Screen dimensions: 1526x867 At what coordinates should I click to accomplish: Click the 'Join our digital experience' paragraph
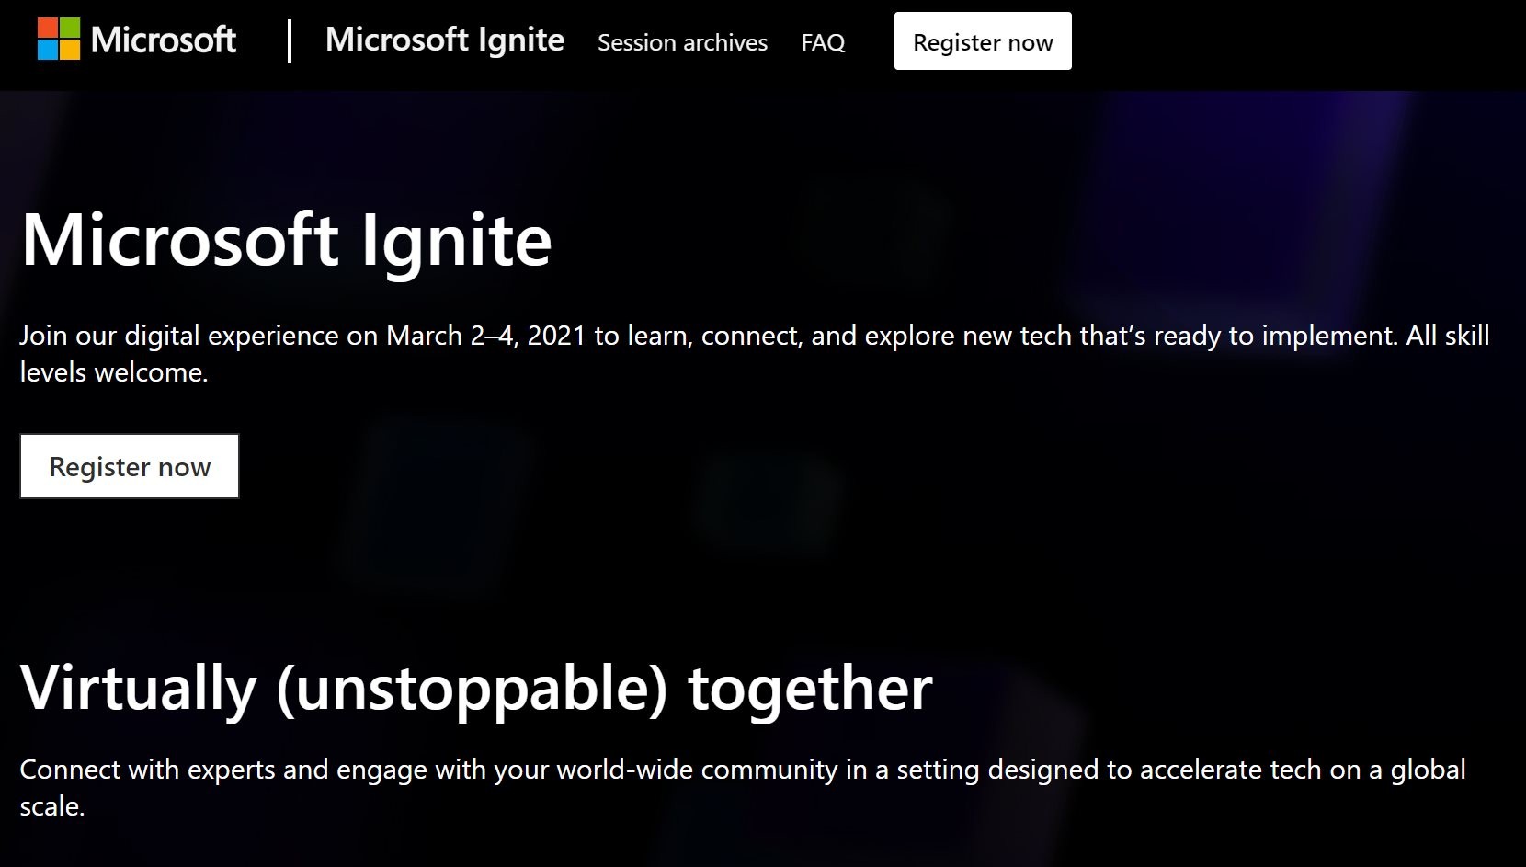coord(755,353)
